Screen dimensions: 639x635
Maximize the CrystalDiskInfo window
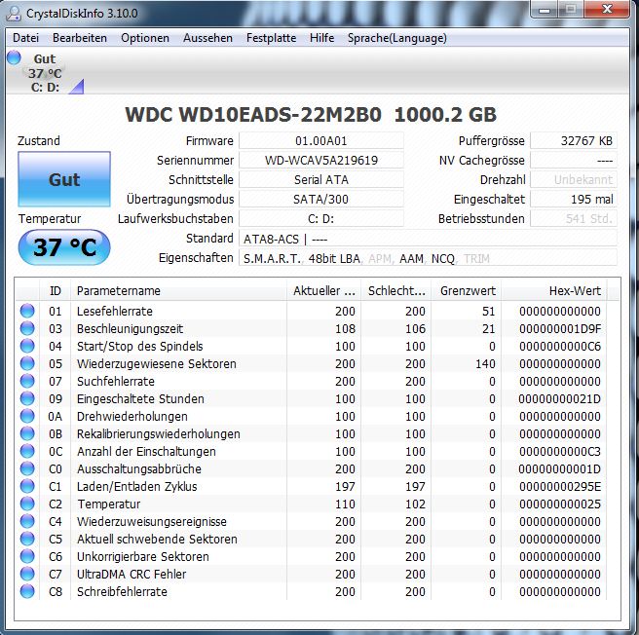571,9
